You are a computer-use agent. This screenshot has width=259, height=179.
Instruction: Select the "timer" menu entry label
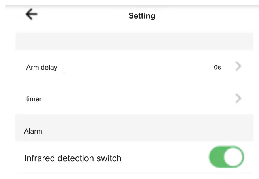tap(34, 99)
